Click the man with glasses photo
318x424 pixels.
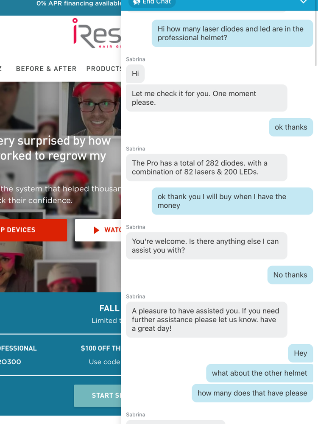94,109
